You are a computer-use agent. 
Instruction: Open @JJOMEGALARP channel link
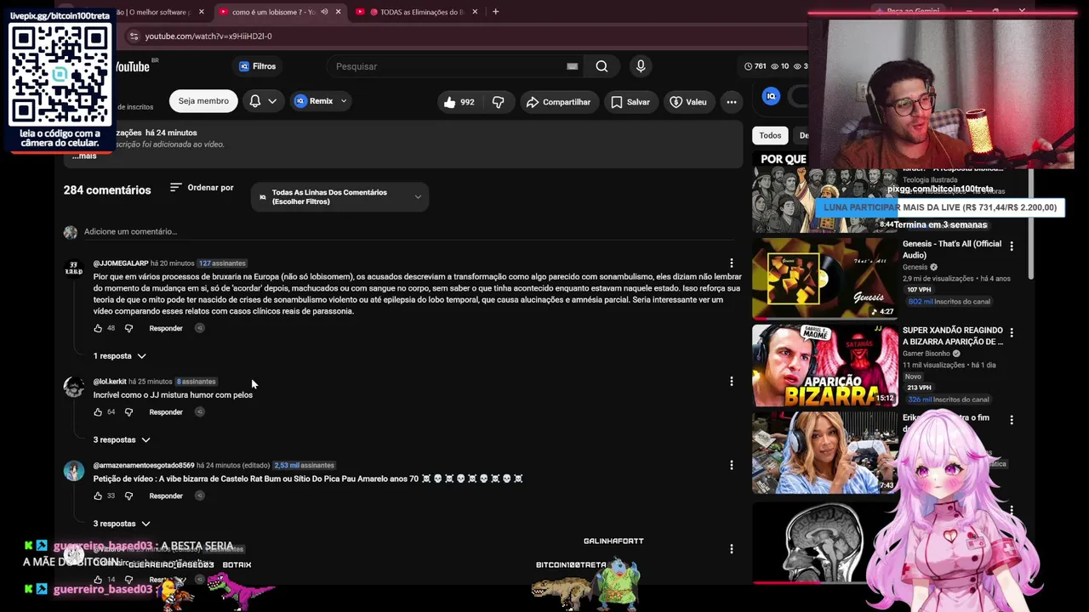(x=121, y=263)
